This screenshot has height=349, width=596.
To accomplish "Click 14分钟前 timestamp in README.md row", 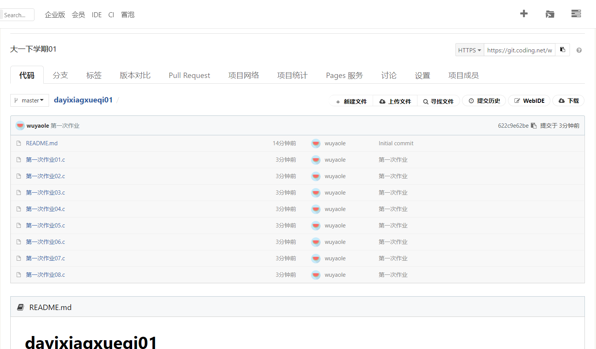I will coord(284,143).
